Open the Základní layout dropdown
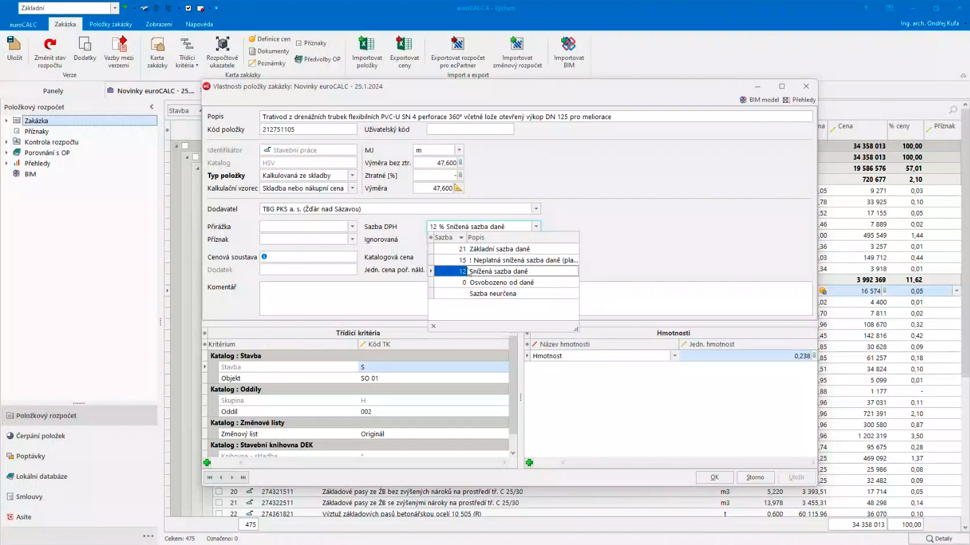The height and width of the screenshot is (545, 970). point(115,8)
